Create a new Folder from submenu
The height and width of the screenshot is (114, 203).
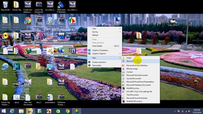pyautogui.click(x=141, y=58)
